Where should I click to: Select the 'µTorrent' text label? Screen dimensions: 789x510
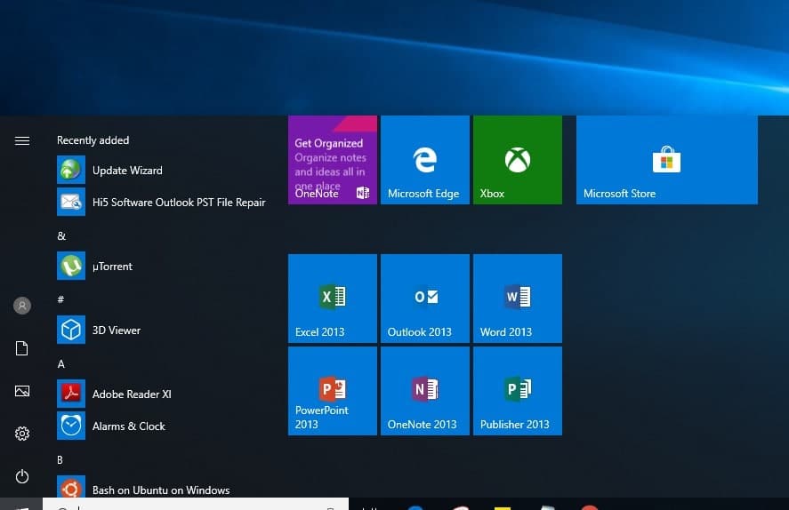112,267
